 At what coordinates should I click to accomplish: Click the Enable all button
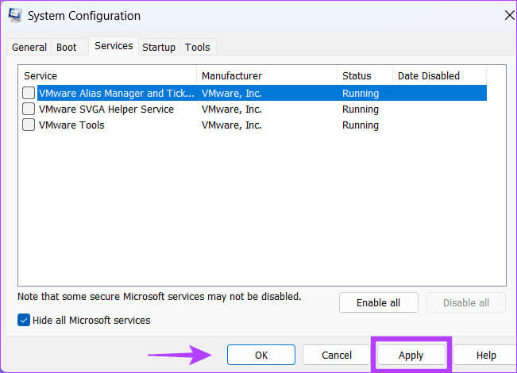point(379,302)
